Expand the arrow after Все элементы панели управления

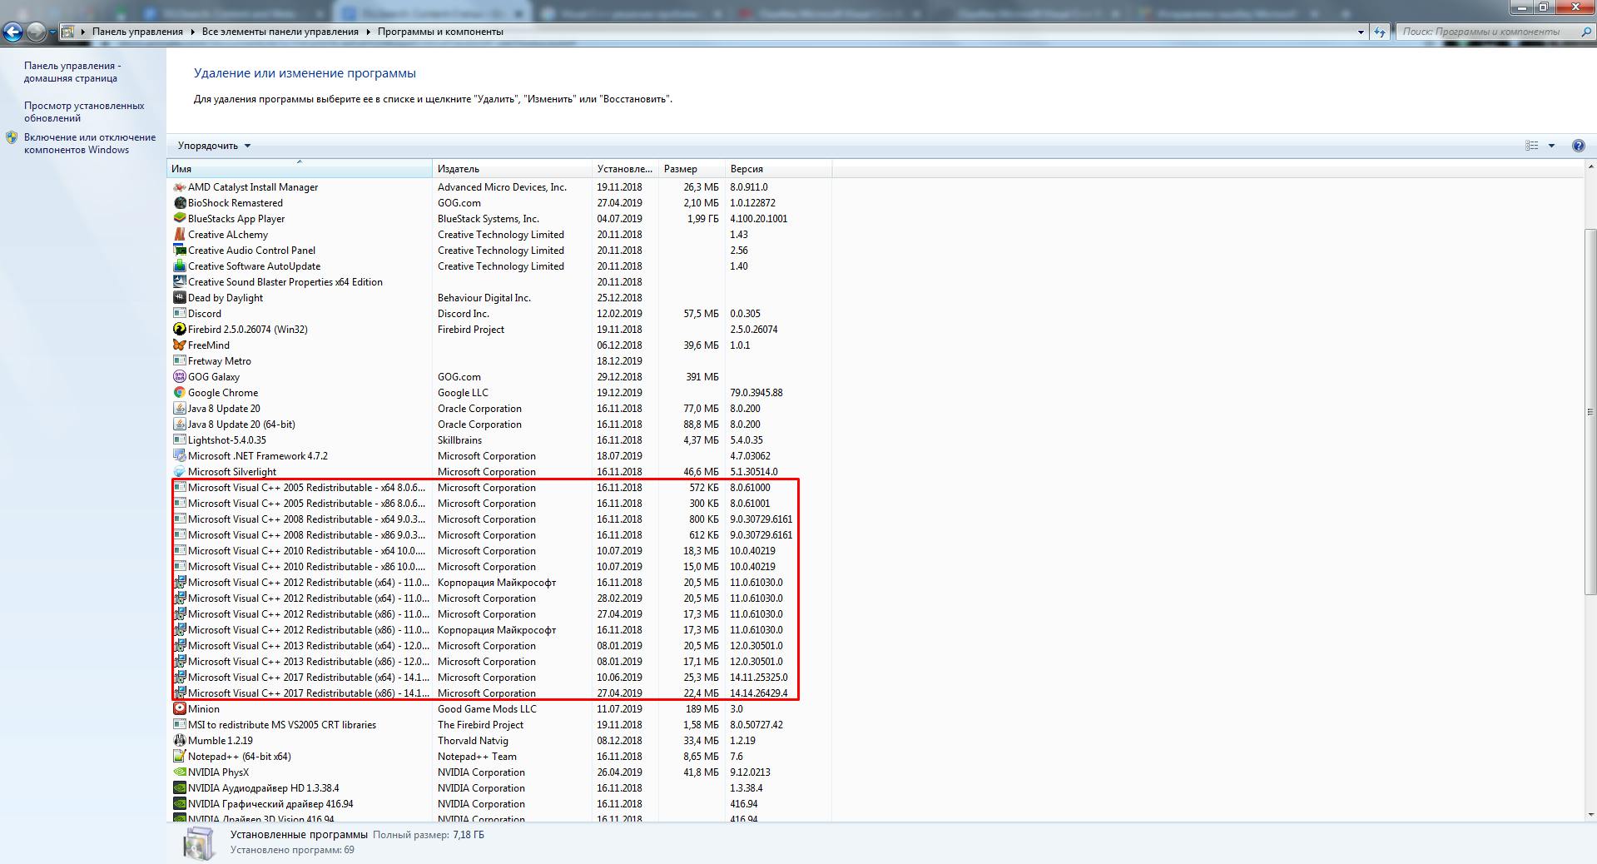[368, 32]
